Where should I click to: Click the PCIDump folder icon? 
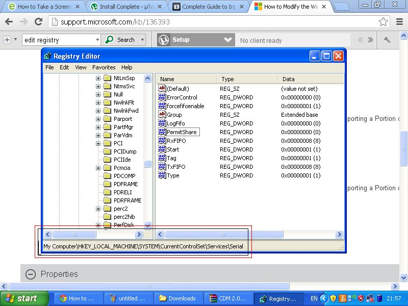click(x=107, y=151)
